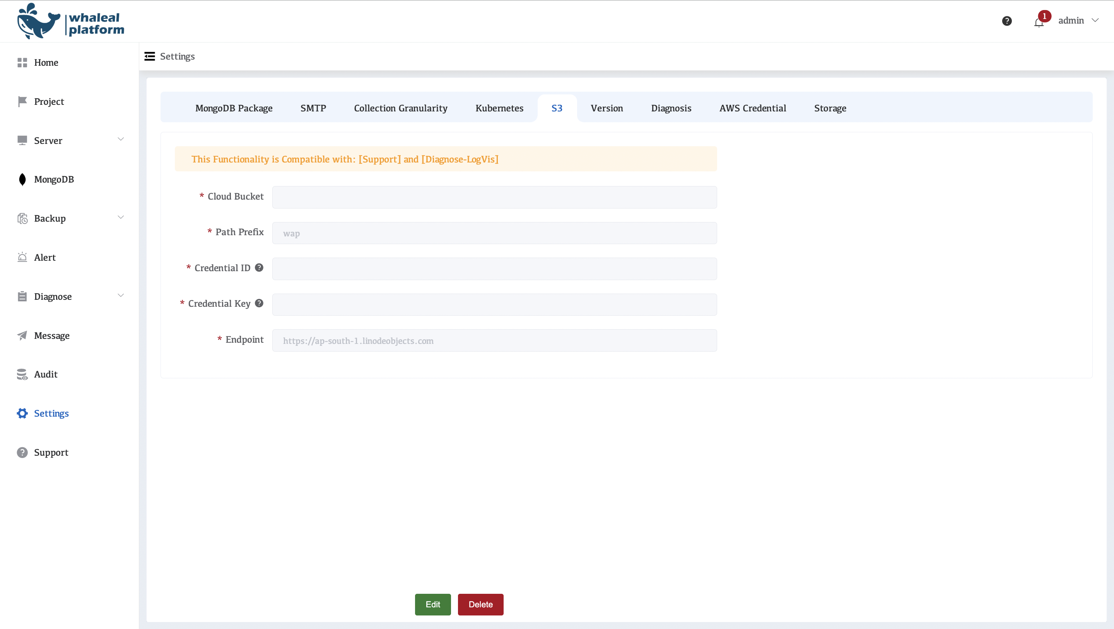Toggle sidebar collapse hamburger icon
Screen dimensions: 1114x629
click(x=150, y=56)
